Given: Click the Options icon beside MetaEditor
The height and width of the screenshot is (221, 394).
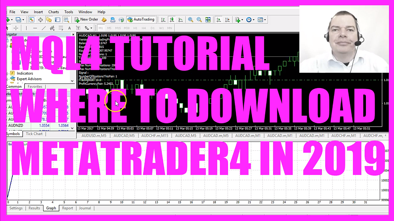Looking at the screenshot, I should pos(113,20).
